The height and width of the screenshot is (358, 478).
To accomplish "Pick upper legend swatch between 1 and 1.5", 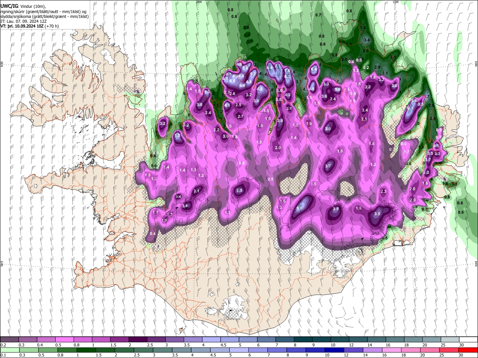I will coord(101,340).
